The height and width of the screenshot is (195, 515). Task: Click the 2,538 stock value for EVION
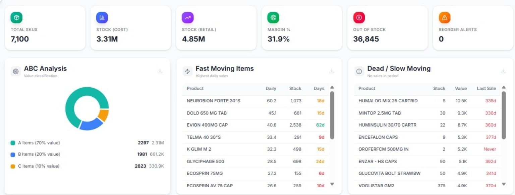[295, 125]
